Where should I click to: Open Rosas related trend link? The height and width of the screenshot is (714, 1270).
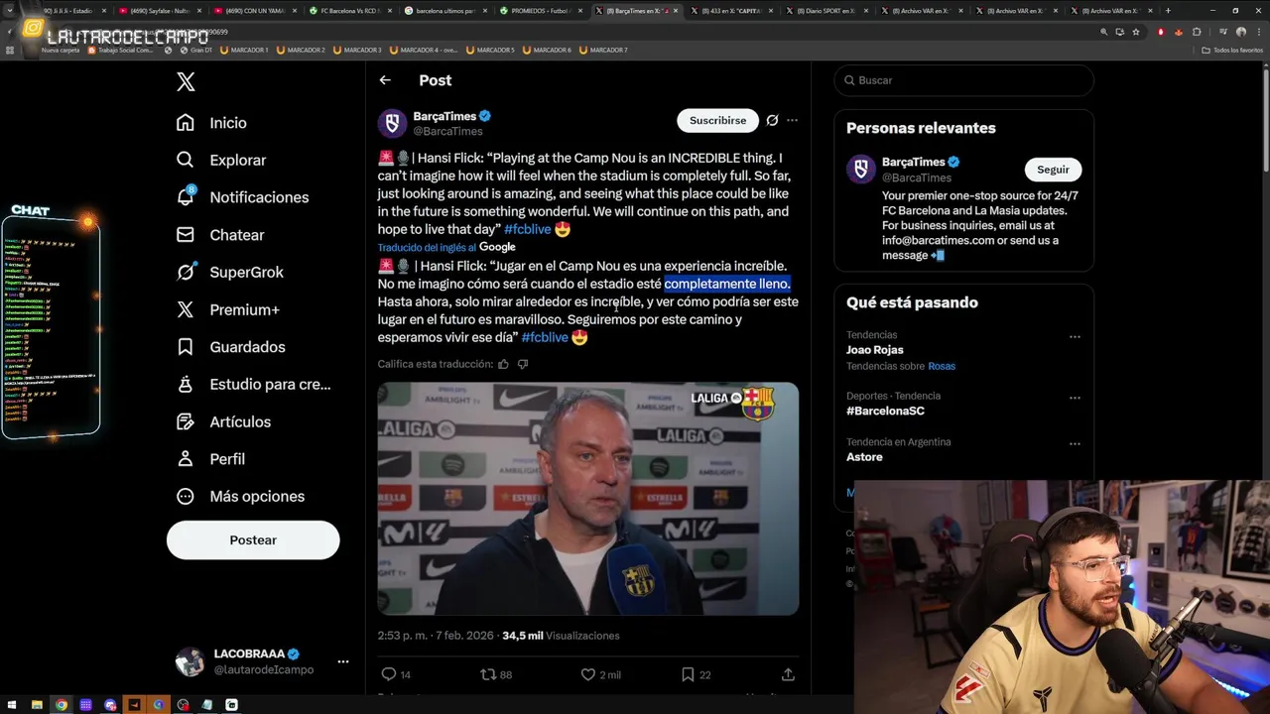point(942,366)
